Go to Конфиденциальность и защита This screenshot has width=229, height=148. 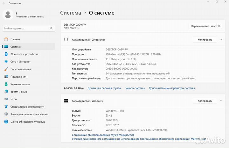click(29, 114)
